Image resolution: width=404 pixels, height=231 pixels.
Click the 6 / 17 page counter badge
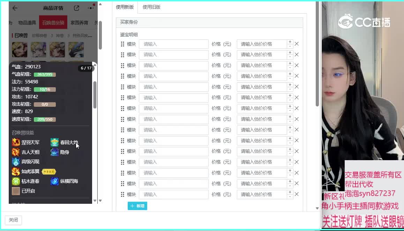(86, 68)
